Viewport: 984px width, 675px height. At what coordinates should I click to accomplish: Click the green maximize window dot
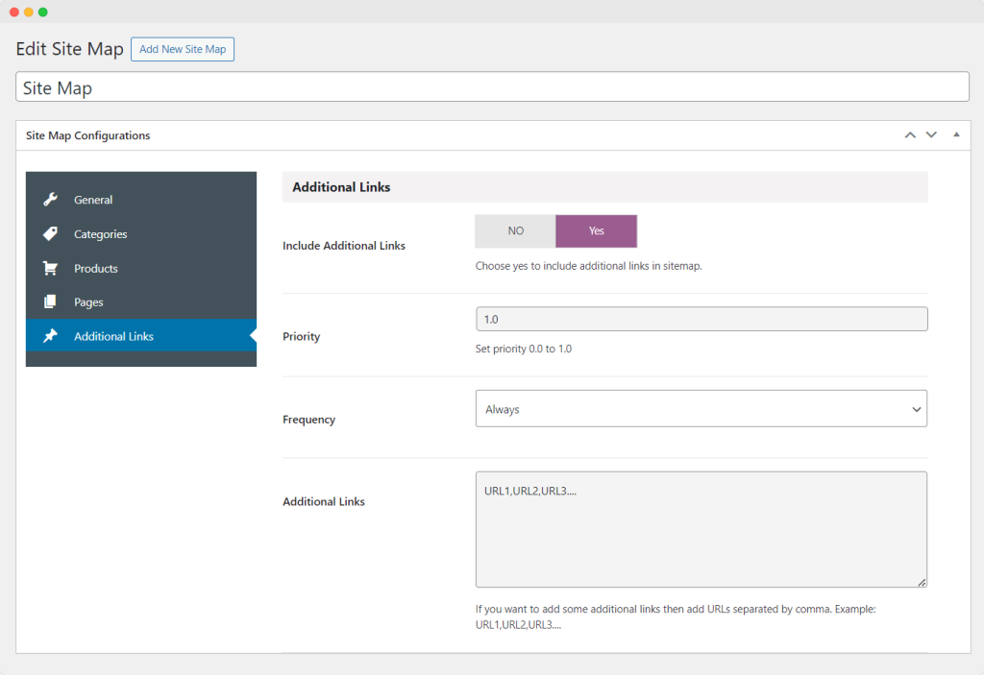(x=42, y=12)
